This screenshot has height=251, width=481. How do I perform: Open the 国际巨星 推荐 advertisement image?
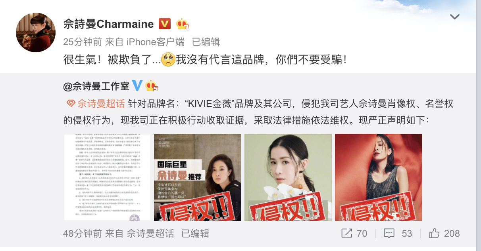pyautogui.click(x=198, y=177)
